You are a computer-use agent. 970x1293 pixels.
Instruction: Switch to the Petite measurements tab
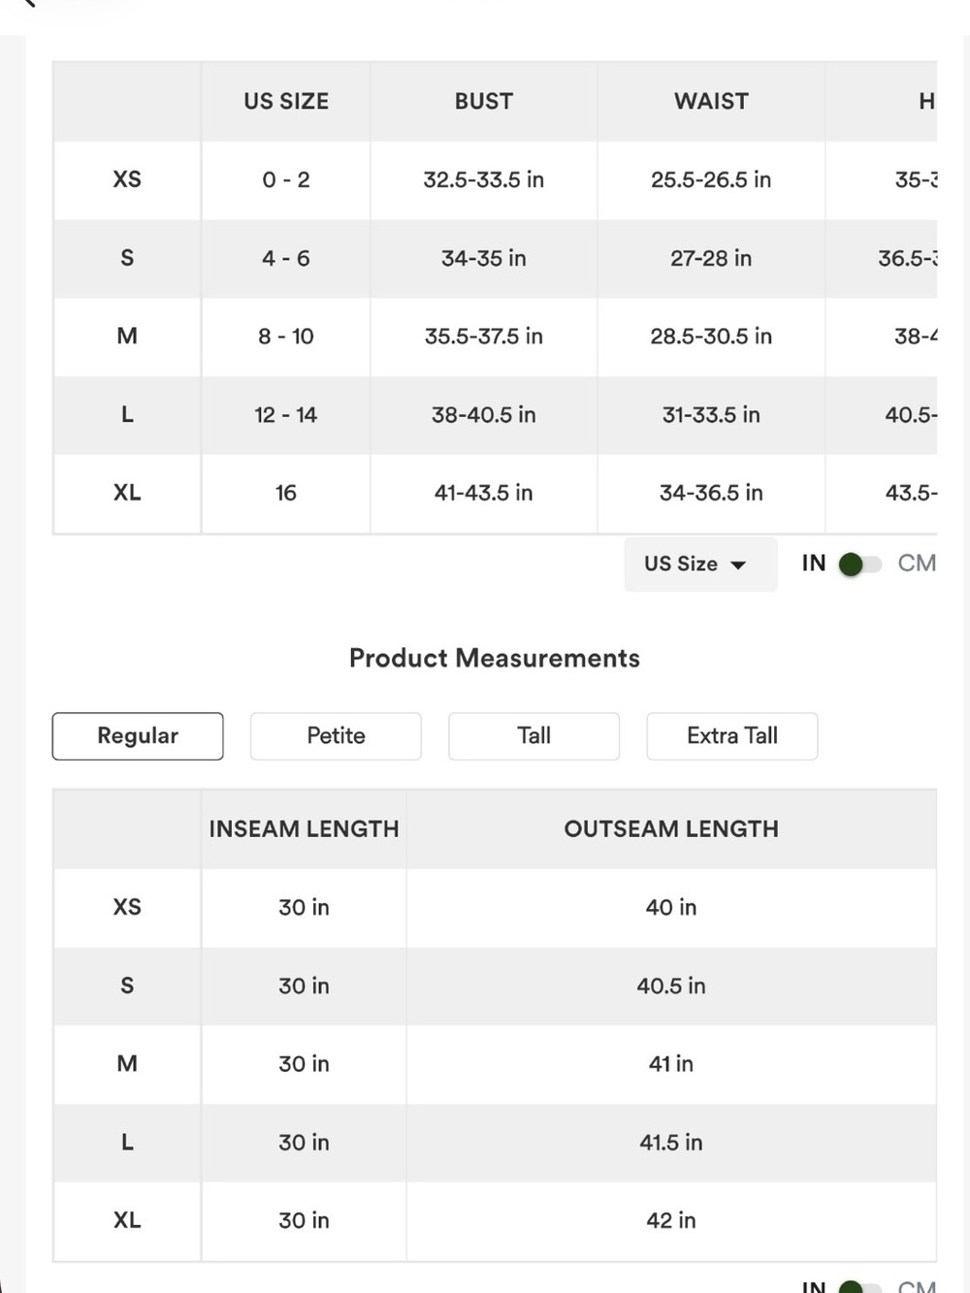pos(336,736)
